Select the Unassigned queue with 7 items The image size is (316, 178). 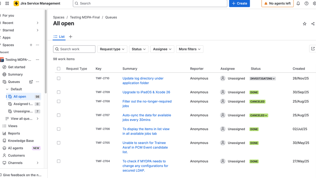point(24,111)
